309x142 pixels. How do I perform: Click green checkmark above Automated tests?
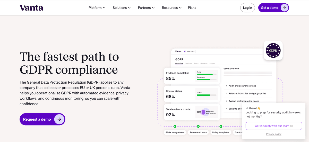click(198, 126)
